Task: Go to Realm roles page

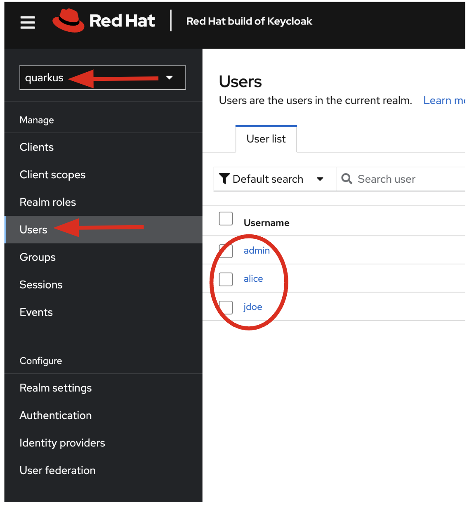Action: (48, 202)
